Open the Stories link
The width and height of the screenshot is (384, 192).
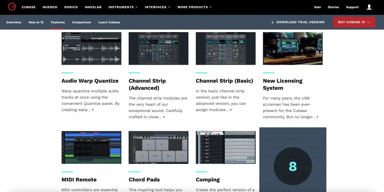pos(333,7)
